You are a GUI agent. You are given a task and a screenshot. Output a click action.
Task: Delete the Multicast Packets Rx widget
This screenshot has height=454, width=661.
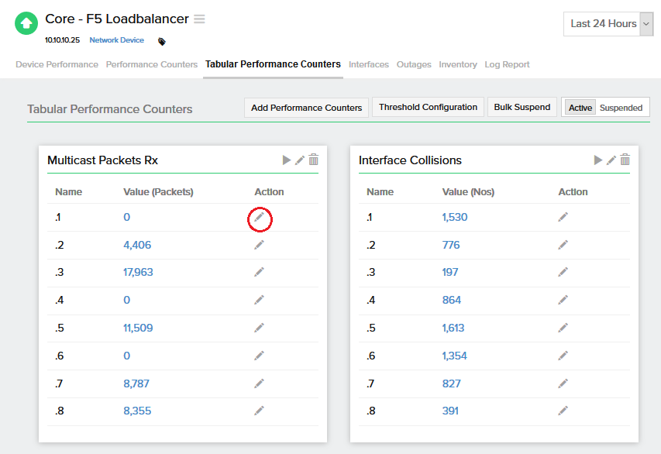314,160
